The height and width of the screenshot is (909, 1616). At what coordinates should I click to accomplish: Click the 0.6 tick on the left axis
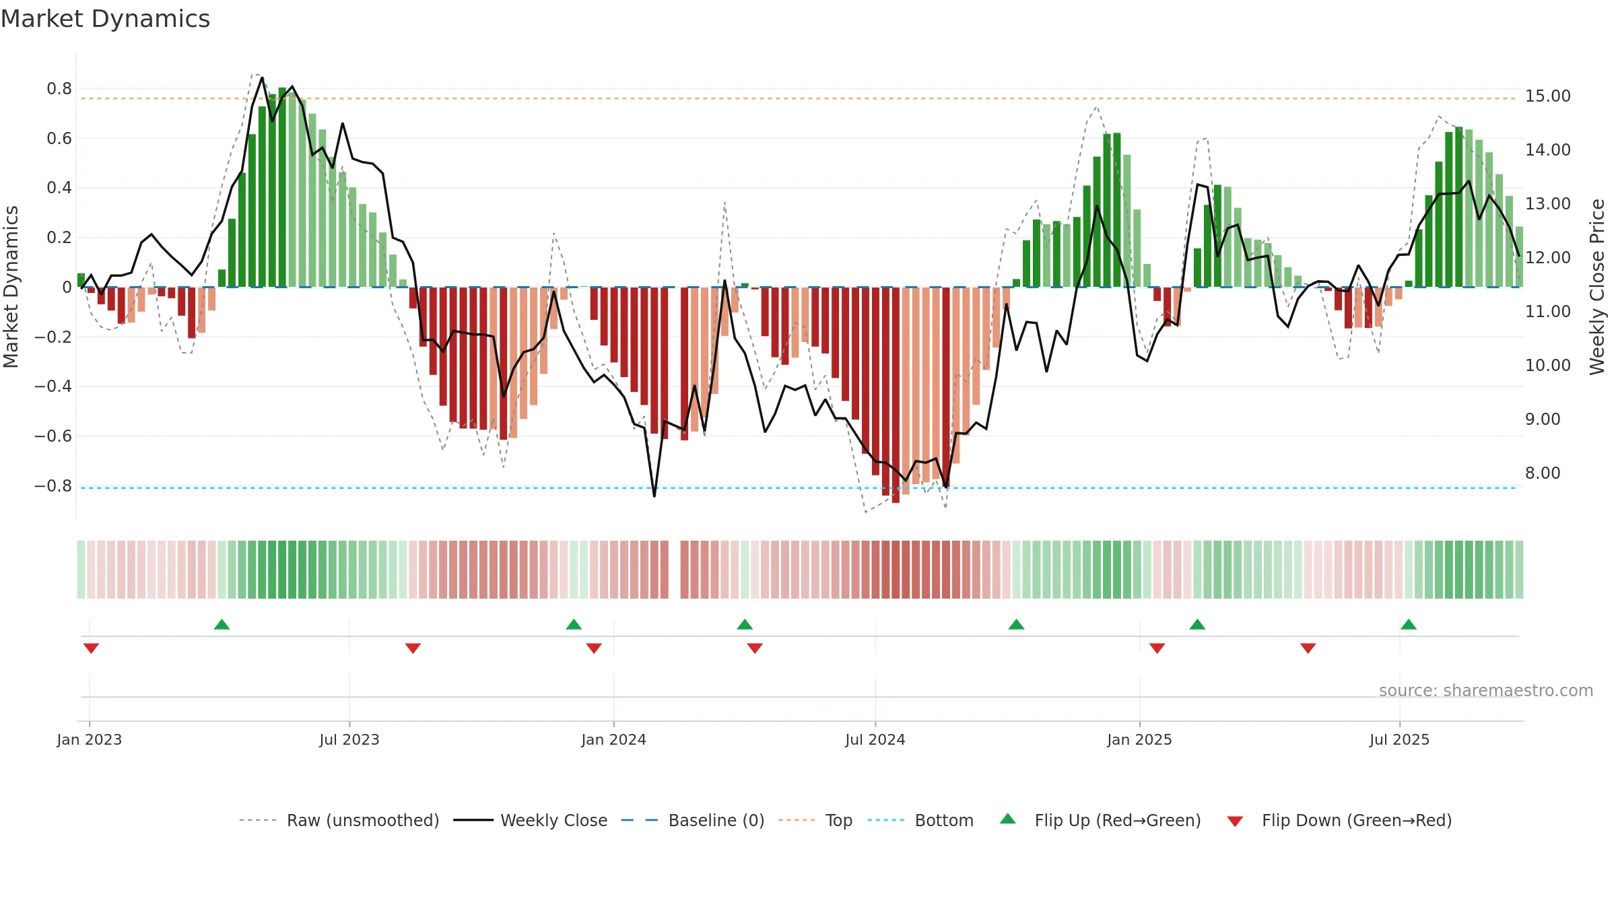59,139
